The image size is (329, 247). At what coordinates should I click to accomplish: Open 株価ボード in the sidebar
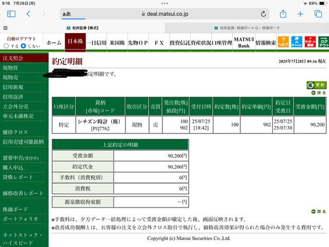(x=15, y=209)
